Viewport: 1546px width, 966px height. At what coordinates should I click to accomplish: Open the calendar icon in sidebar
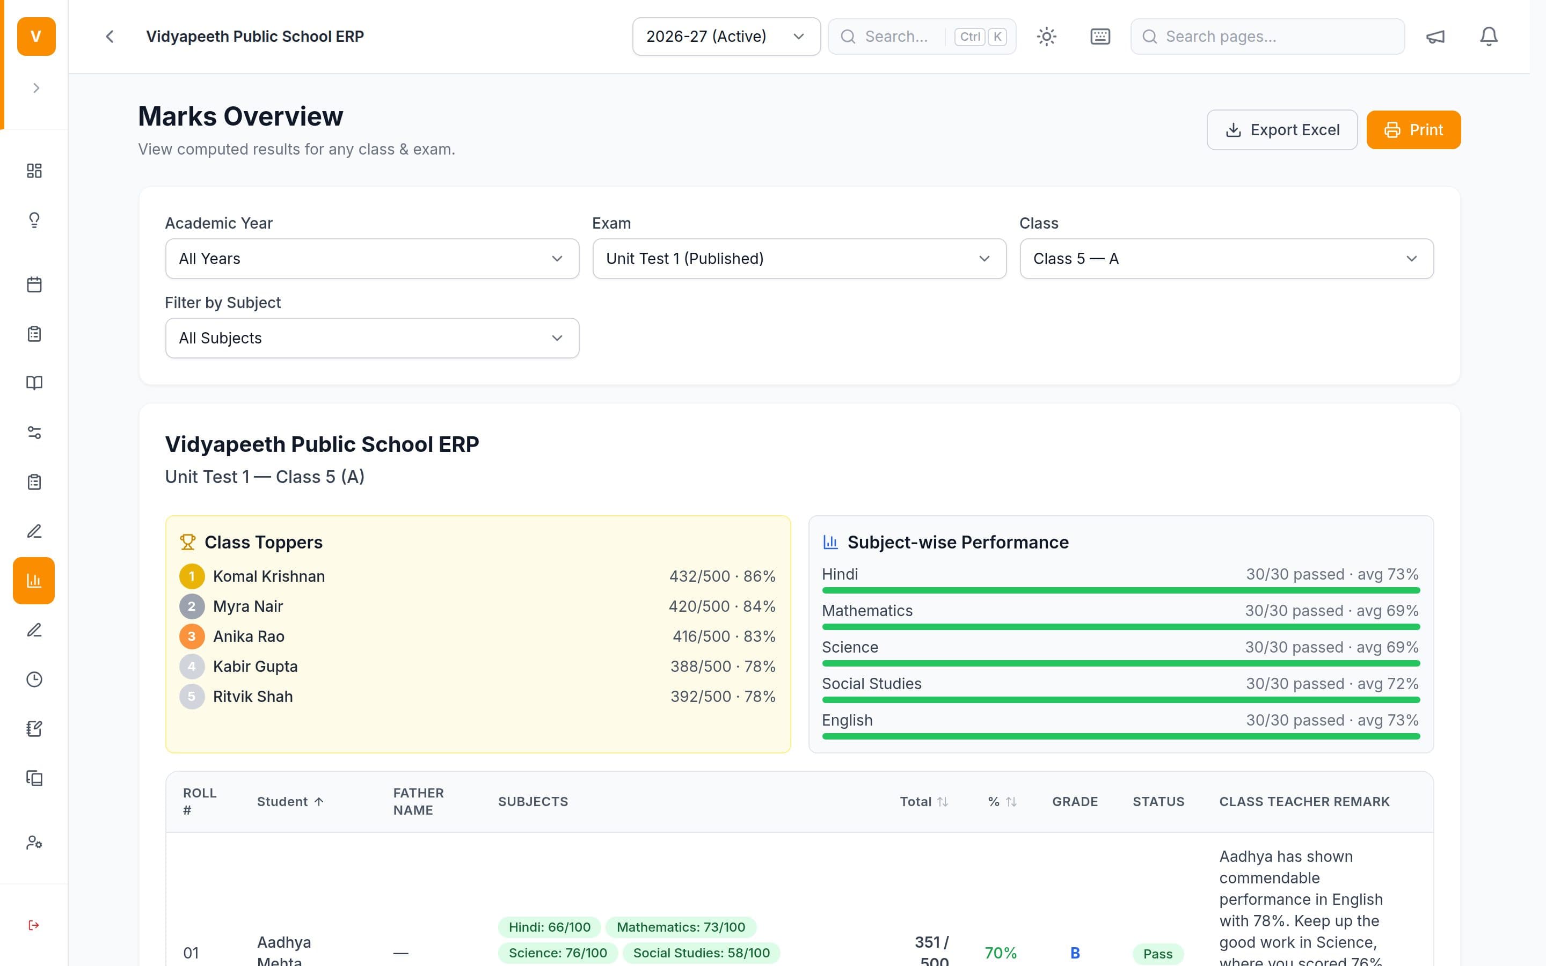tap(34, 284)
